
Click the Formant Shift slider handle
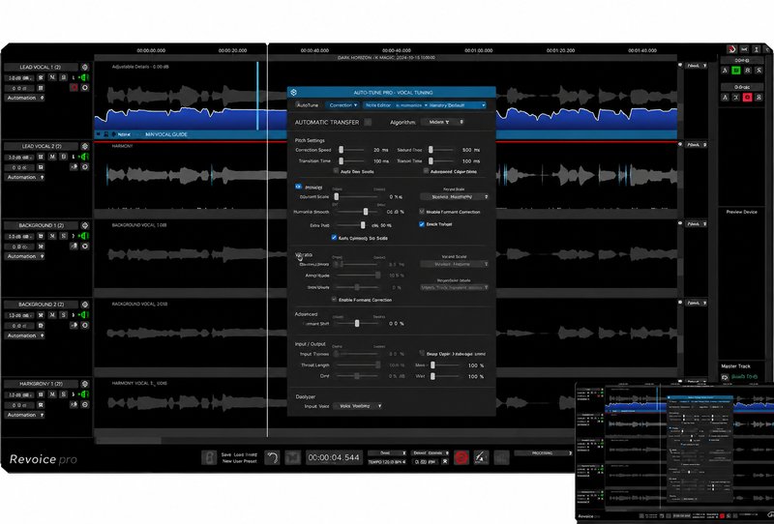(x=357, y=323)
